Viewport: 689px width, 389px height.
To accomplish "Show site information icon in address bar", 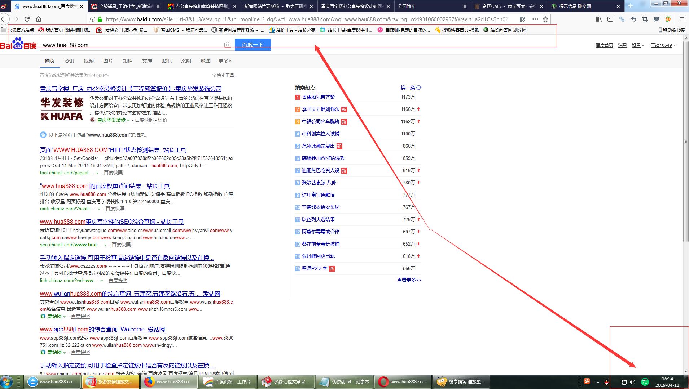I will coord(92,19).
